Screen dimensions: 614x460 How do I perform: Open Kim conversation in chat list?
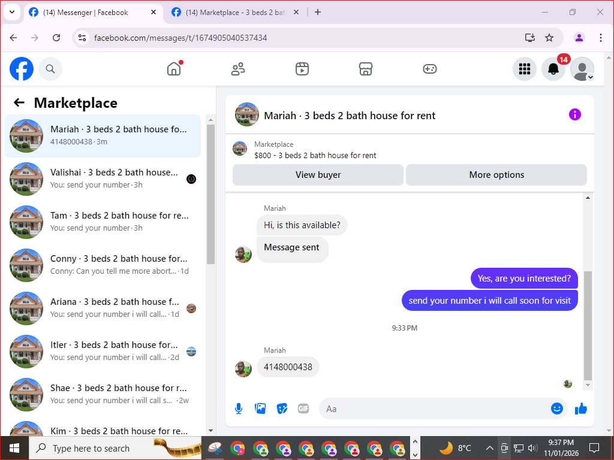click(x=103, y=429)
